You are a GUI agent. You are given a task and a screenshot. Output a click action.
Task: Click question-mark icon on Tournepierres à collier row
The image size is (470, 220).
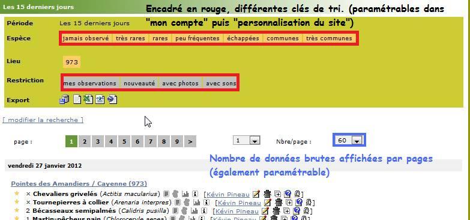299,203
